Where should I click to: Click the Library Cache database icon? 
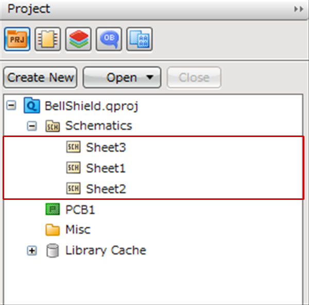pos(52,251)
